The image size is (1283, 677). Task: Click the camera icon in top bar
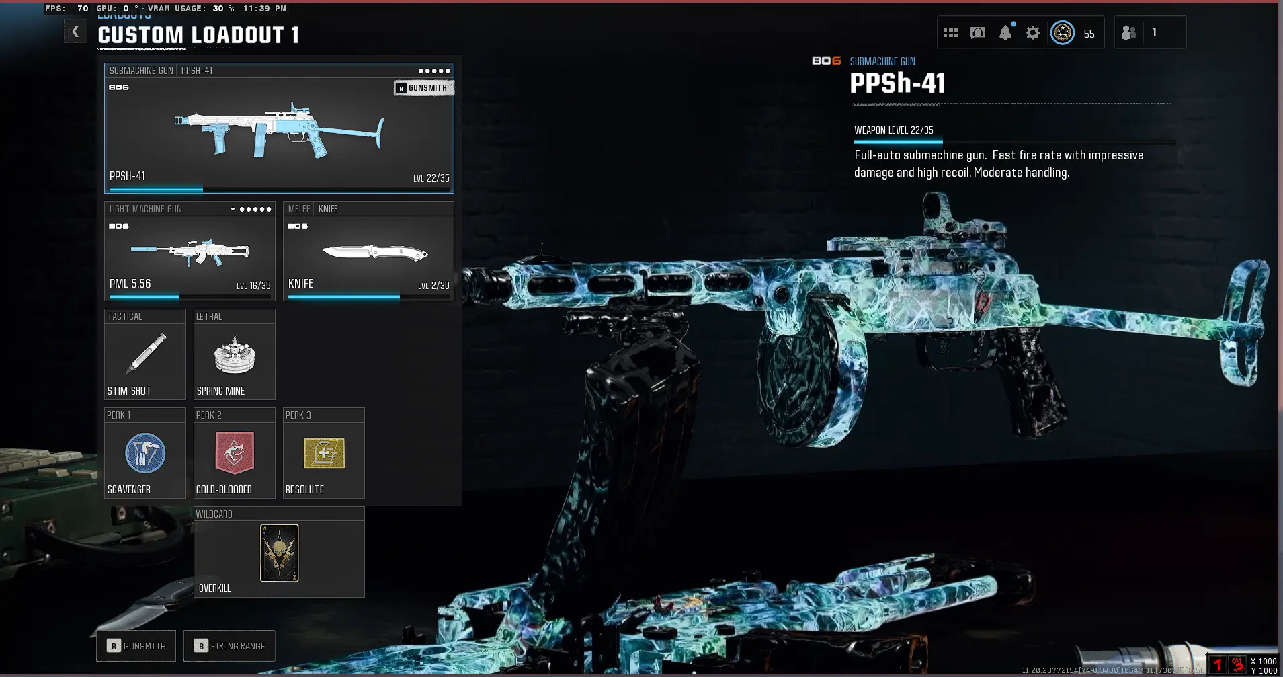(978, 32)
